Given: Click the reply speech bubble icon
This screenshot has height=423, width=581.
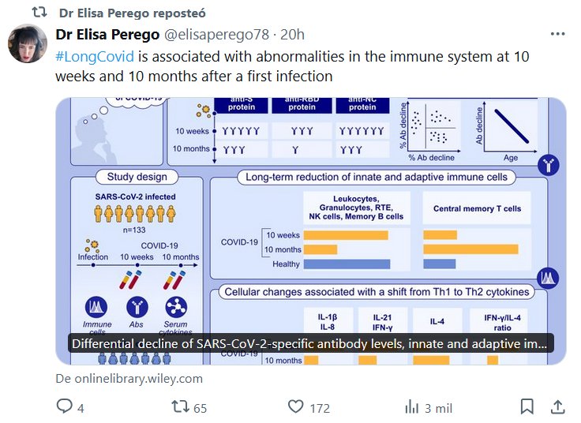Looking at the screenshot, I should 64,407.
